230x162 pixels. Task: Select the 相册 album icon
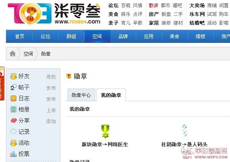point(14,110)
